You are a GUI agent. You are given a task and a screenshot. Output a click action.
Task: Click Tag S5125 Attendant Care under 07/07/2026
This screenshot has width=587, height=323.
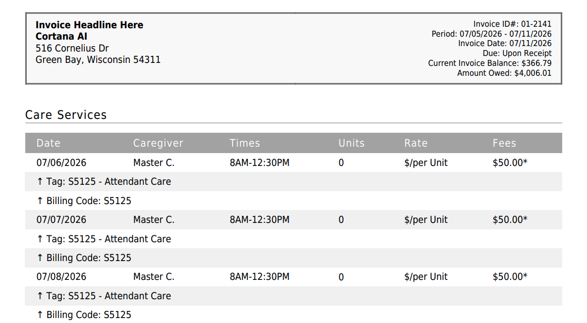point(109,239)
